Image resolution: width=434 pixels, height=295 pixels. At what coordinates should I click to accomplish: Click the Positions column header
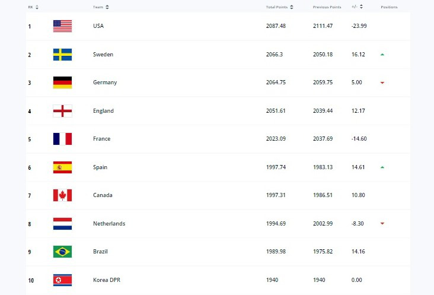point(389,7)
